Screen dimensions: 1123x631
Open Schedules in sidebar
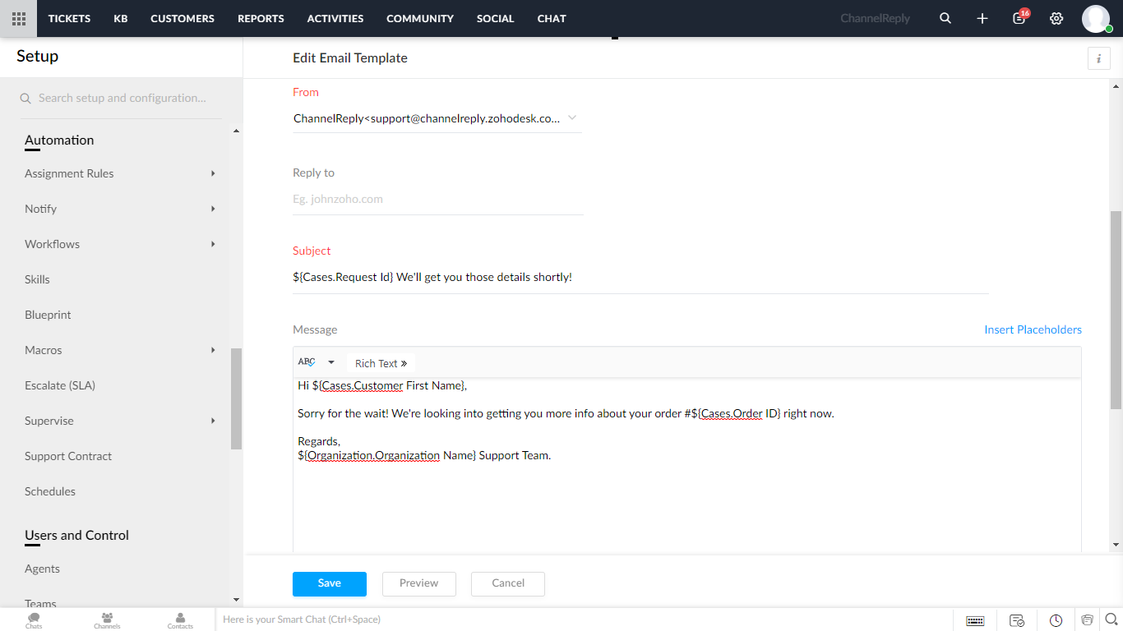coord(50,491)
